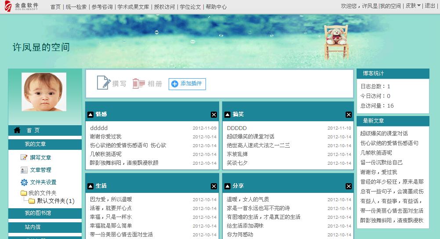This screenshot has width=440, height=239.
Task: Open 谢谢你，爱过我 in 最新文章
Action: 379,172
